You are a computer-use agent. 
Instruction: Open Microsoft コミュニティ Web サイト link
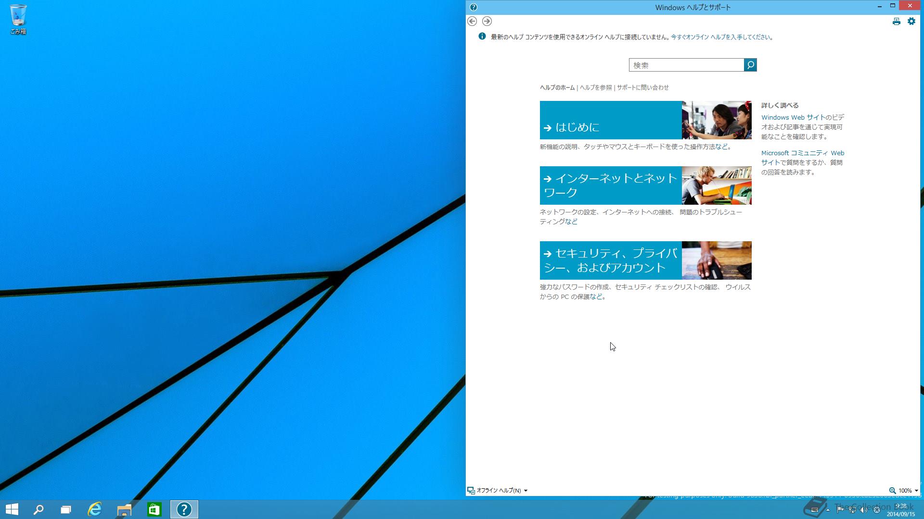[x=803, y=158]
